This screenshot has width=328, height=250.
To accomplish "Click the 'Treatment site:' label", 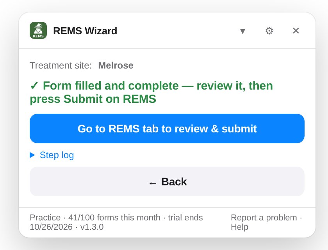I will (61, 65).
